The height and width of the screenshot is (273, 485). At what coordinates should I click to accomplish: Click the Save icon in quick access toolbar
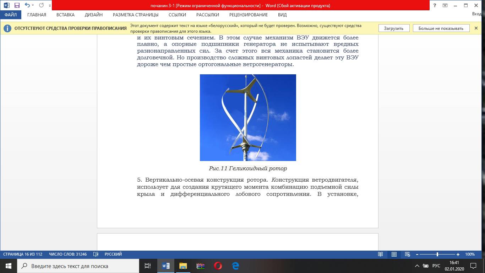[x=17, y=5]
